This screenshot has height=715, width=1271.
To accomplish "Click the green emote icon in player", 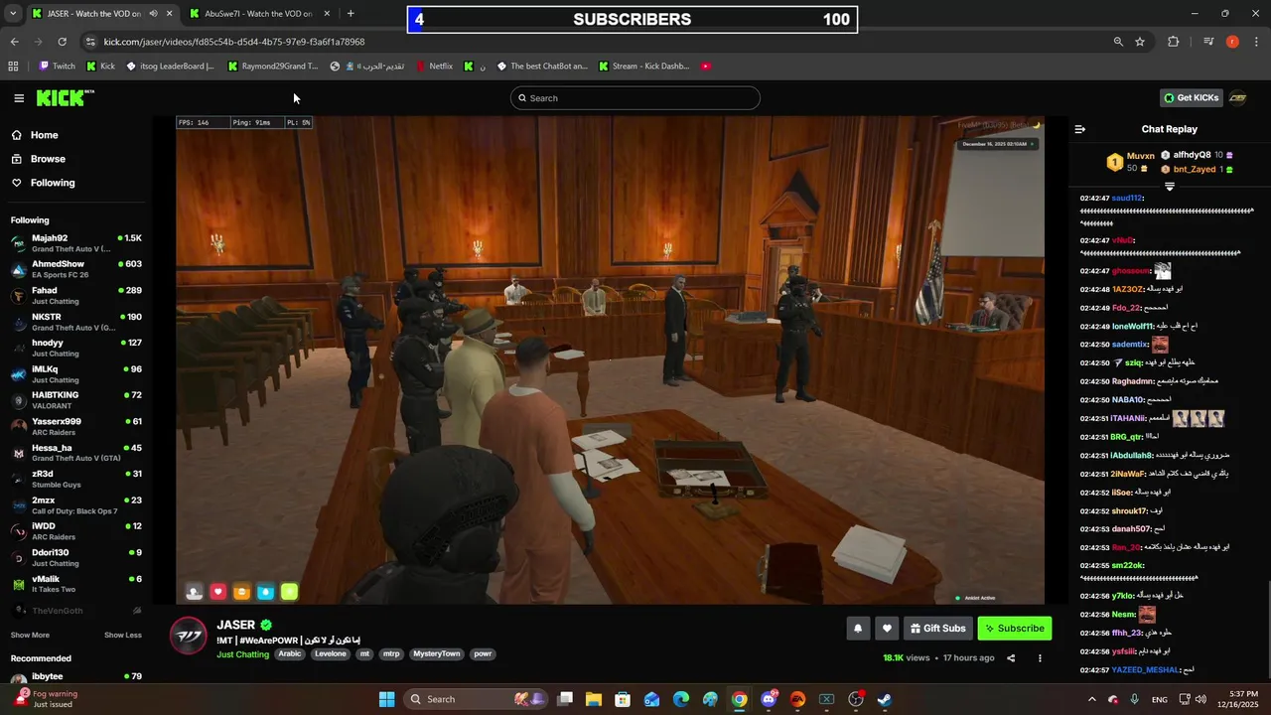I will (x=289, y=592).
